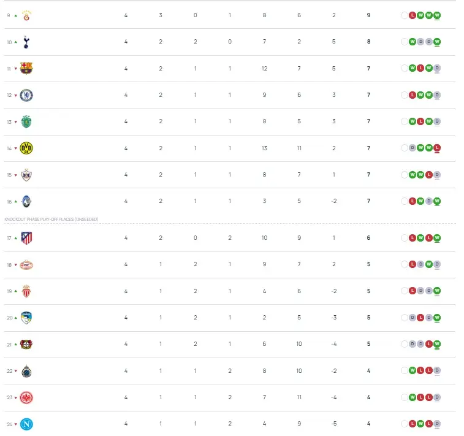464x436 pixels.
Task: Click rank number 17 beside Atlético Madrid
Action: (9, 238)
